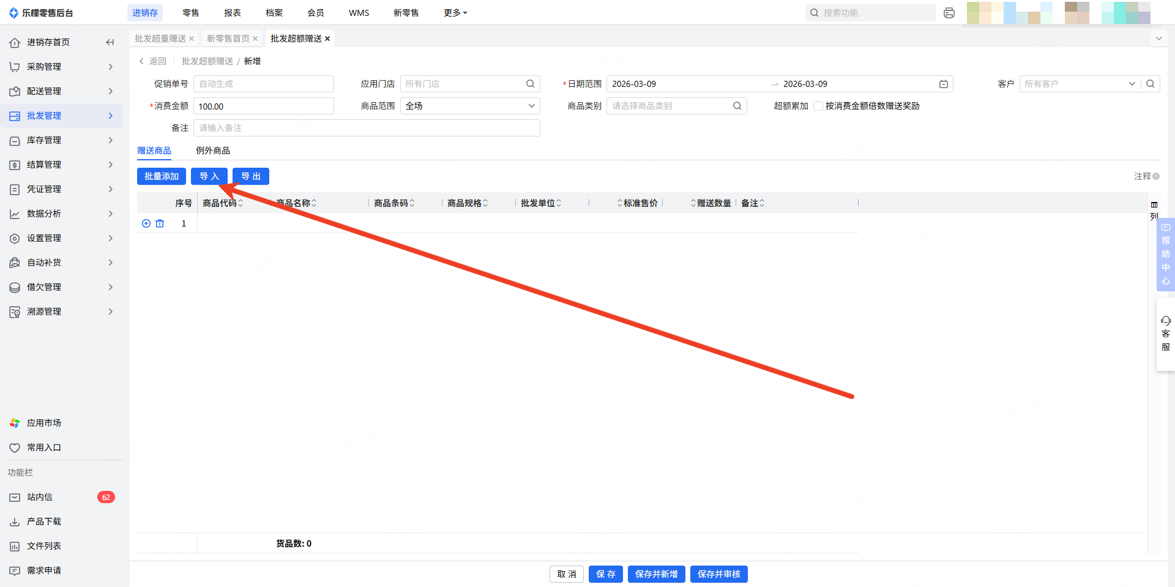Open the 帮助中心 side panel
The height and width of the screenshot is (587, 1175).
[x=1166, y=254]
